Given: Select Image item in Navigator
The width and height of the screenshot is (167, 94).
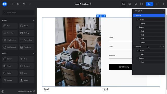Looking at the screenshot, I should 152,23.
